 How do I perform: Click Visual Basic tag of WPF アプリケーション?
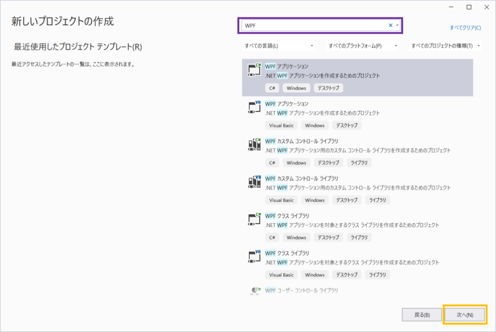(281, 125)
